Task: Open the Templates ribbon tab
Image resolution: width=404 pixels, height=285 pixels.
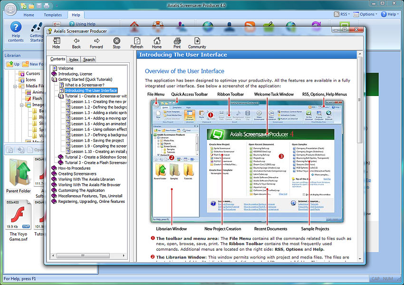Action: tap(53, 15)
